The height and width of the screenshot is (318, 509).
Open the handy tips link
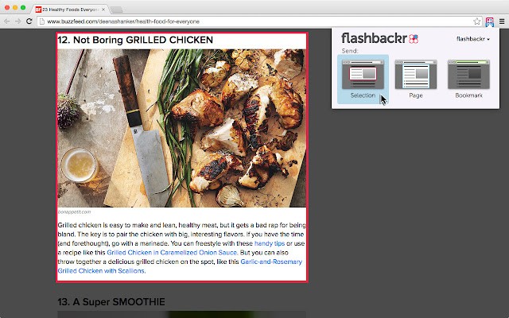pos(270,243)
